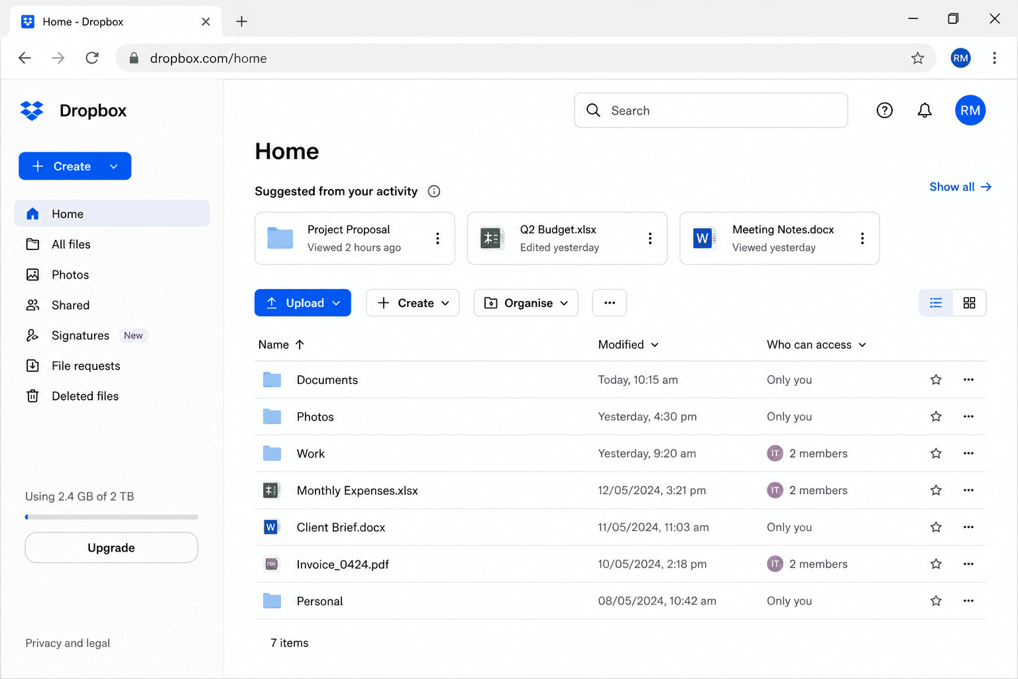Screen dimensions: 1018x679
Task: Switch to grid view
Action: point(970,303)
